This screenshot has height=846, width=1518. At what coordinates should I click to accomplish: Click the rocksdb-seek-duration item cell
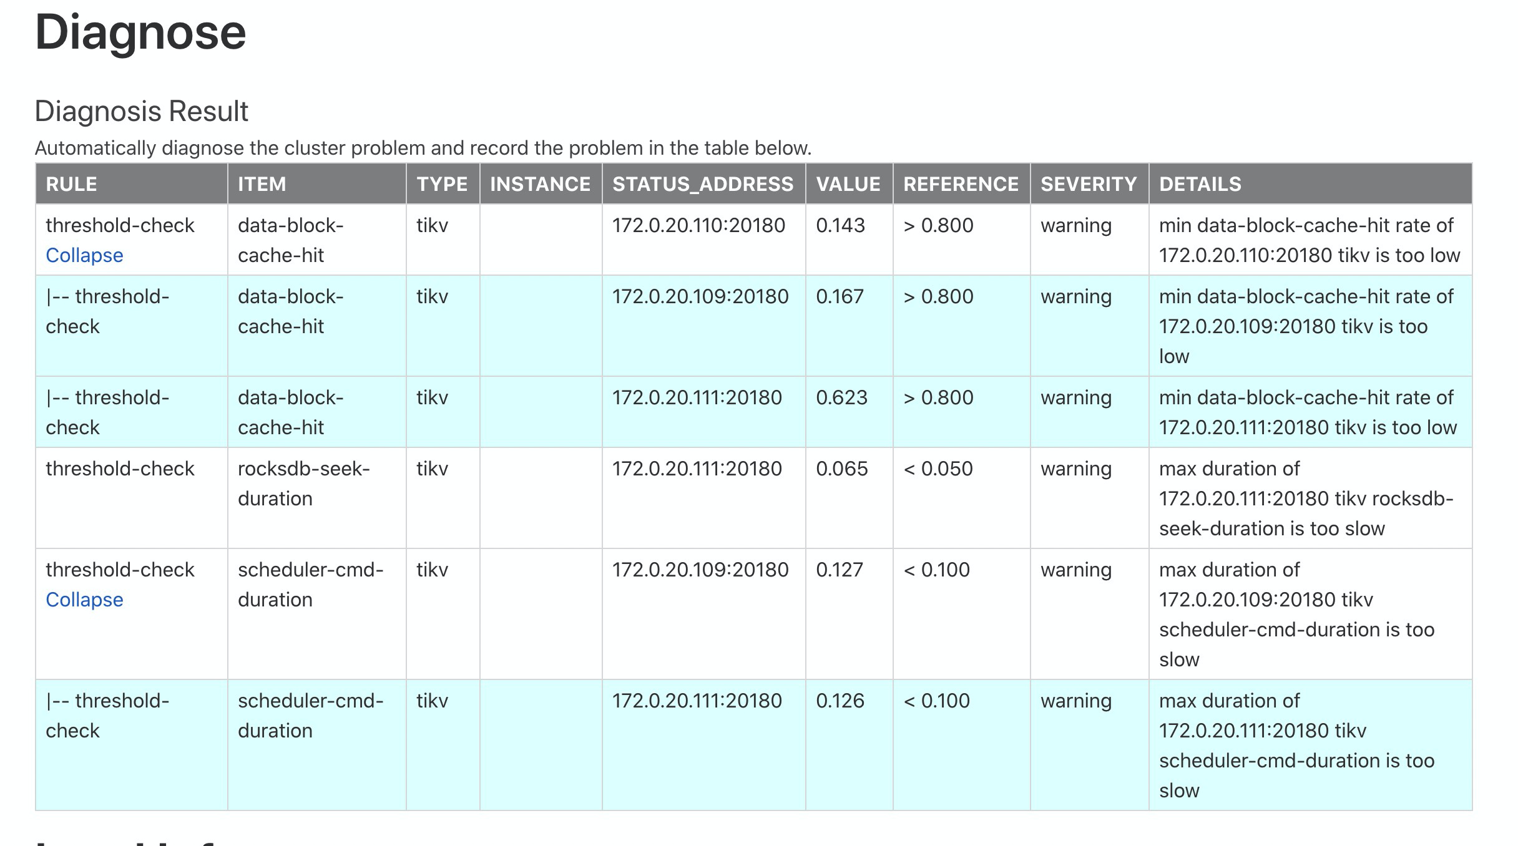click(x=303, y=484)
